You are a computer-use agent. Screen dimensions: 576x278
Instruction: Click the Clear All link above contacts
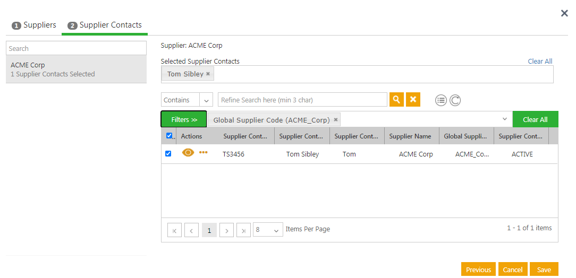540,62
